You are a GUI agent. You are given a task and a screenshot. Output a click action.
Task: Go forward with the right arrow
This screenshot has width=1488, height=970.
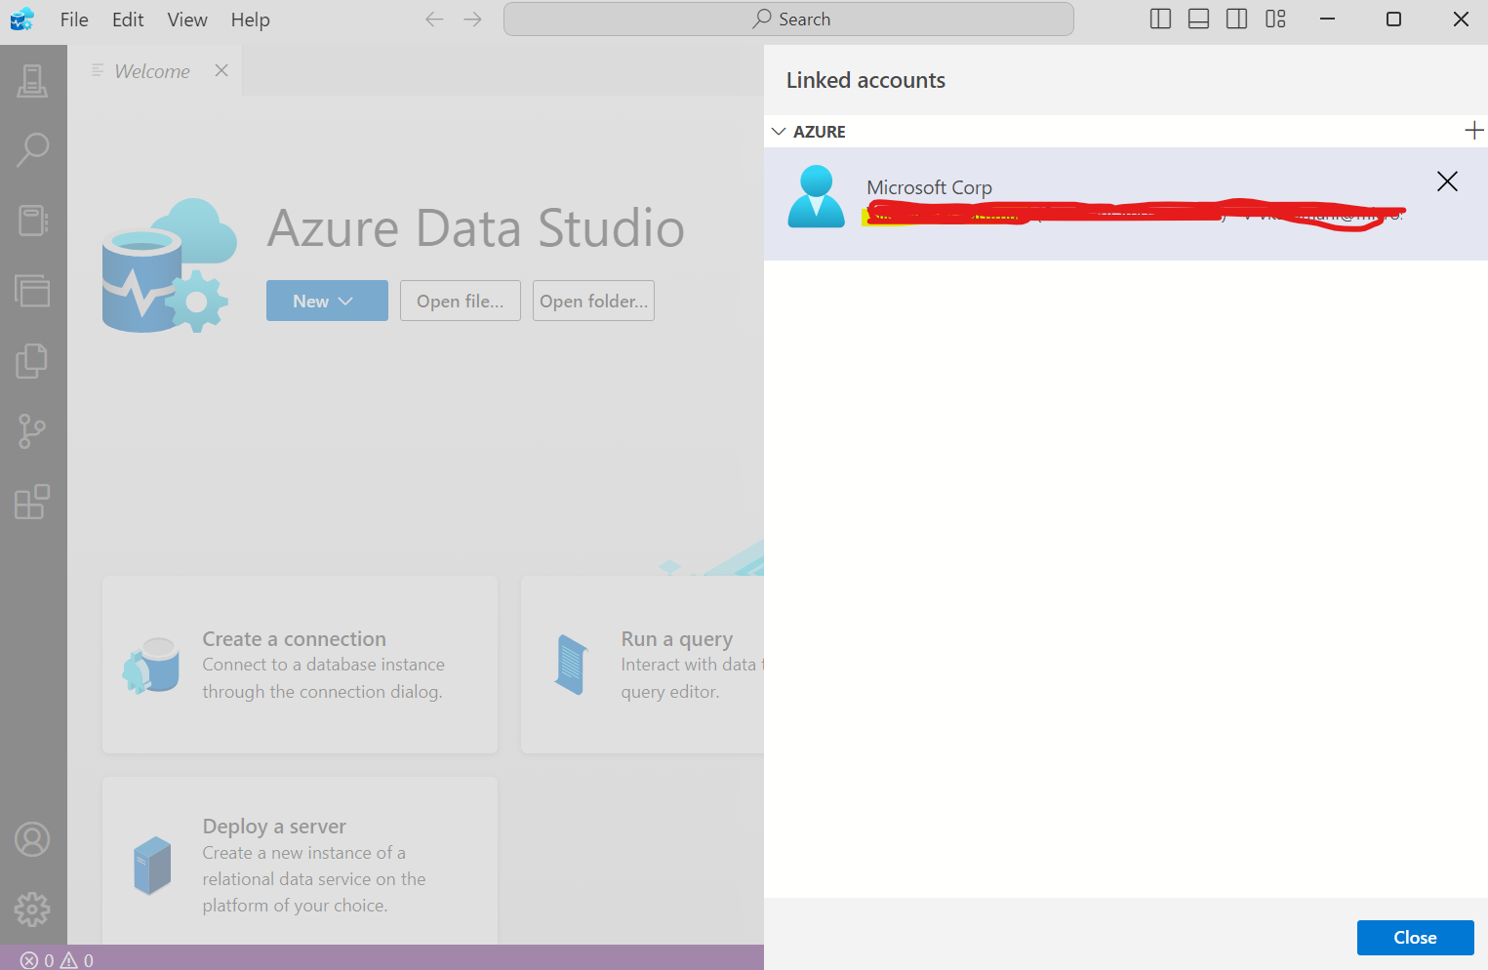pyautogui.click(x=473, y=20)
